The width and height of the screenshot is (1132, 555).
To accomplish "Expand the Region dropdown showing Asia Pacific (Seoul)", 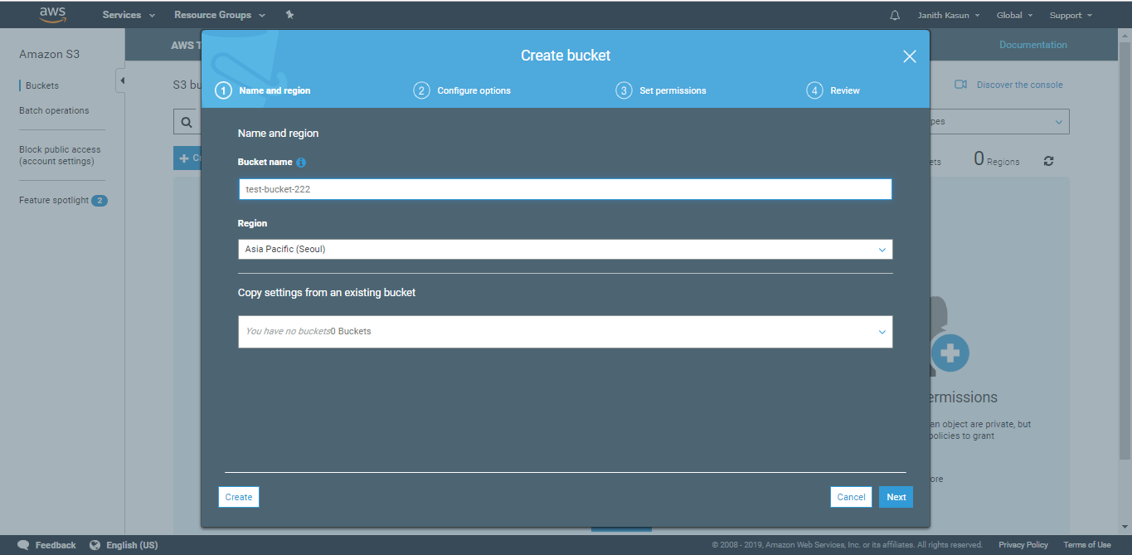I will pos(566,249).
